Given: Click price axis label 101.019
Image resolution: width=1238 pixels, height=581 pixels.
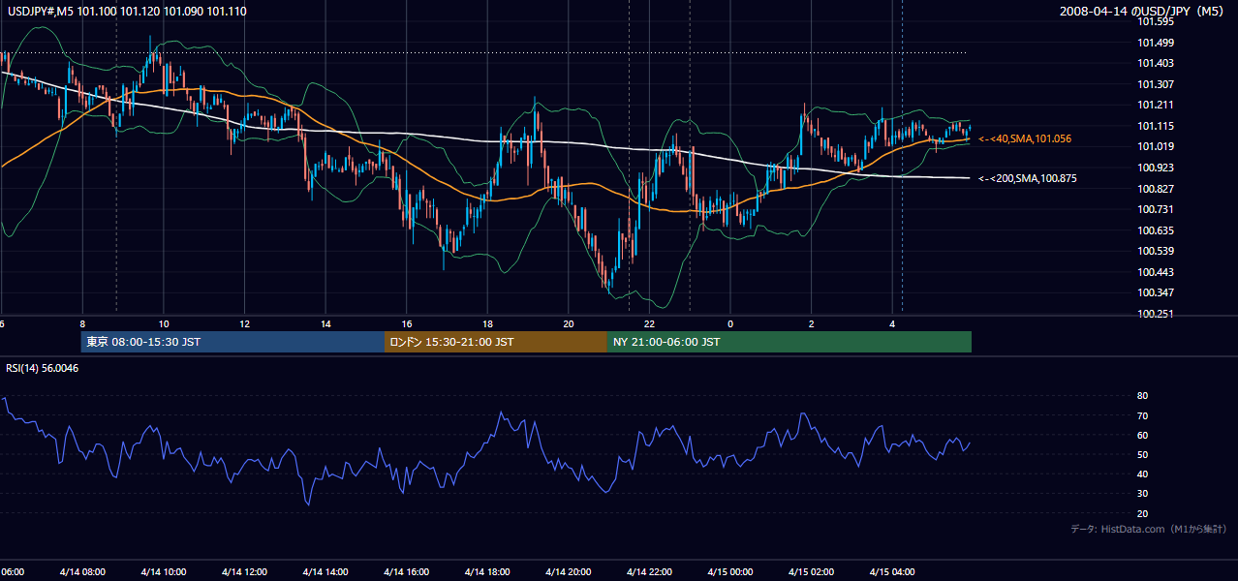Looking at the screenshot, I should tap(1155, 147).
